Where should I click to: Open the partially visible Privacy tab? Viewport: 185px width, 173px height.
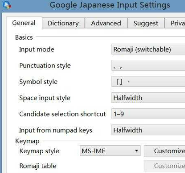pos(175,23)
